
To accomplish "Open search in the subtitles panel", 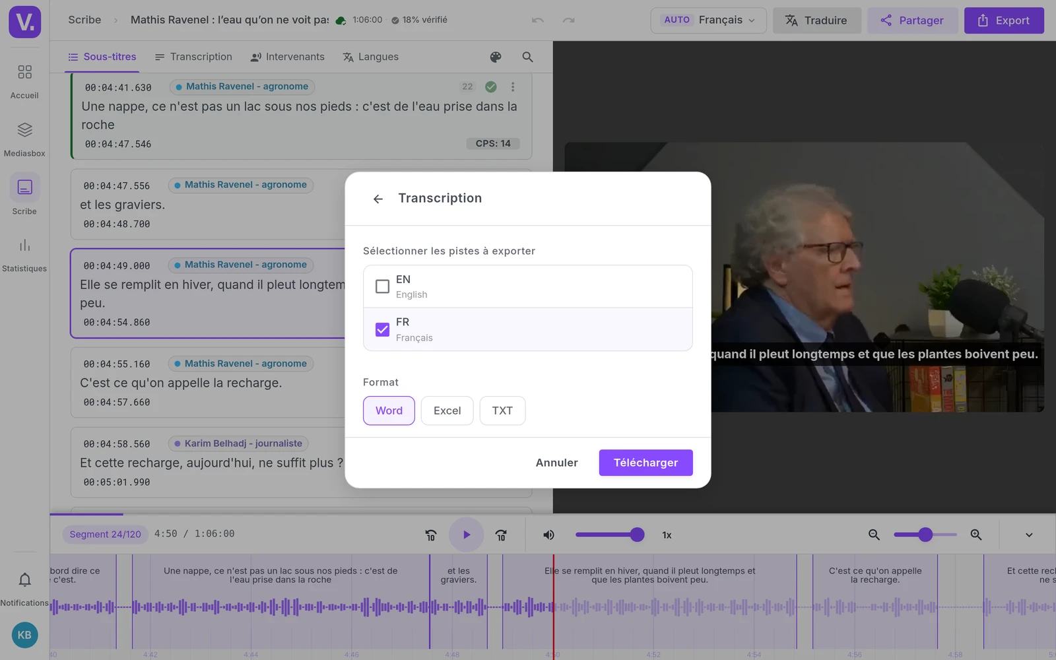I will tap(527, 57).
